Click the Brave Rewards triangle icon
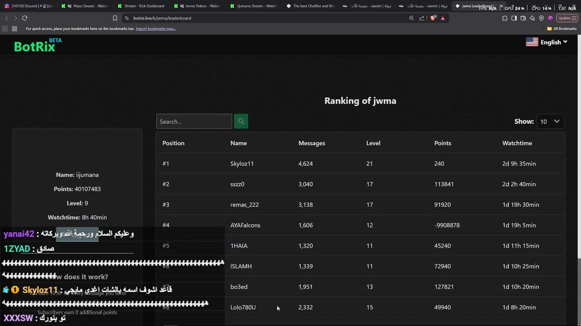This screenshot has height=326, width=581. (443, 18)
